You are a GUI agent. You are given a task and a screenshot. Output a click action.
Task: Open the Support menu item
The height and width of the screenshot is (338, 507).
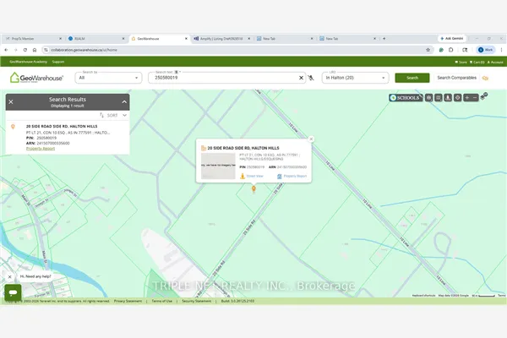pyautogui.click(x=58, y=62)
